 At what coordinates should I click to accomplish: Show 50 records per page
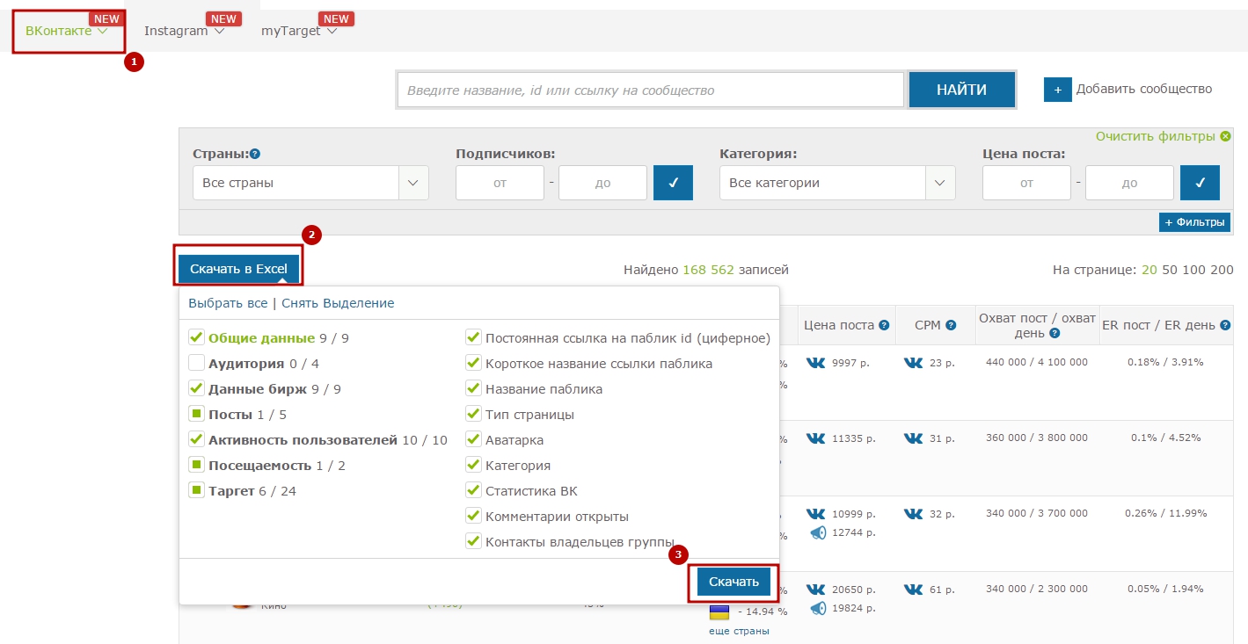click(1170, 270)
